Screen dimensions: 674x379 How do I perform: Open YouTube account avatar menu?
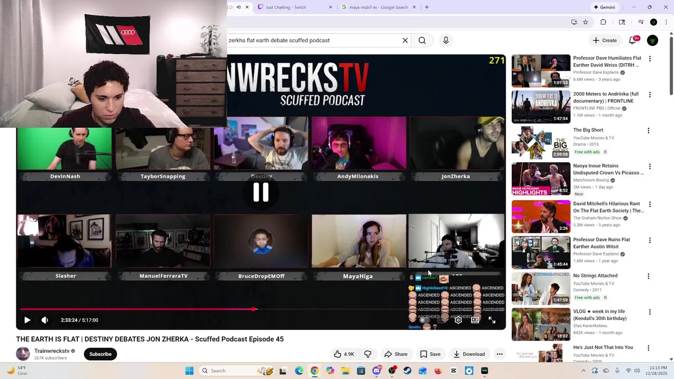pyautogui.click(x=652, y=40)
